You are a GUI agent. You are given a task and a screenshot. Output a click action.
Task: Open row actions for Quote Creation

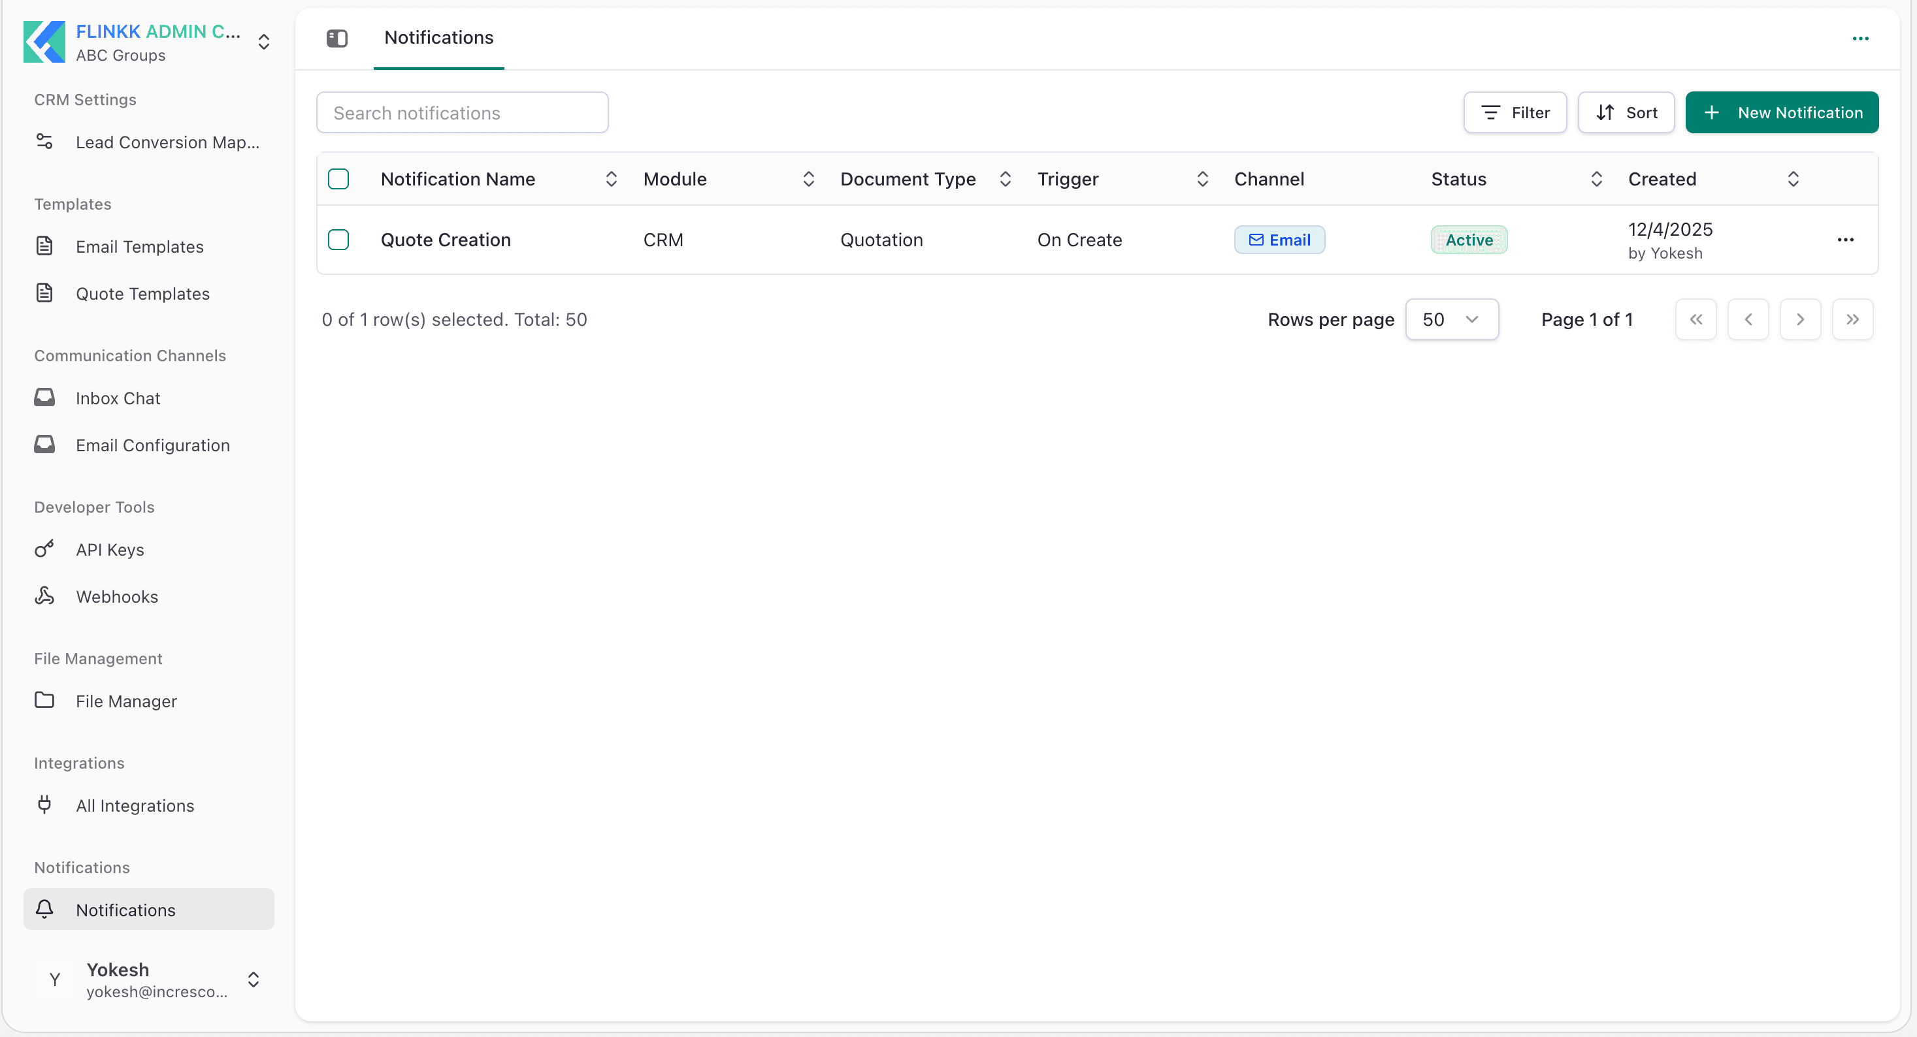[x=1845, y=240]
